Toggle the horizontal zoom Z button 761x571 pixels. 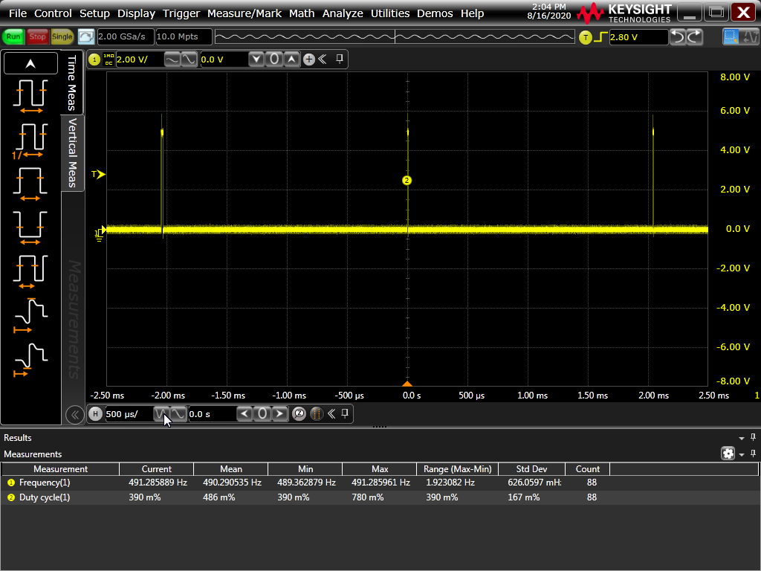299,414
